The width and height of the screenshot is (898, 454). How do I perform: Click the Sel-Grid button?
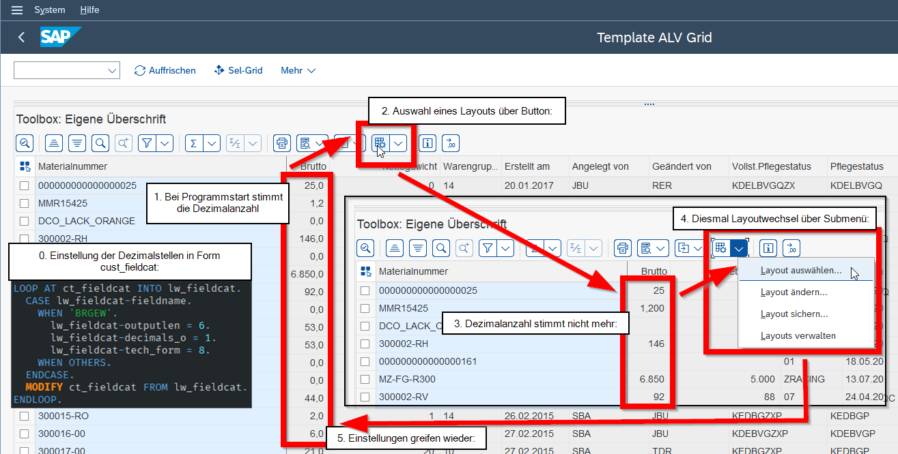pyautogui.click(x=238, y=71)
